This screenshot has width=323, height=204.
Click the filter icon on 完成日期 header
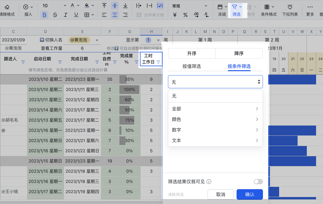tap(97, 62)
